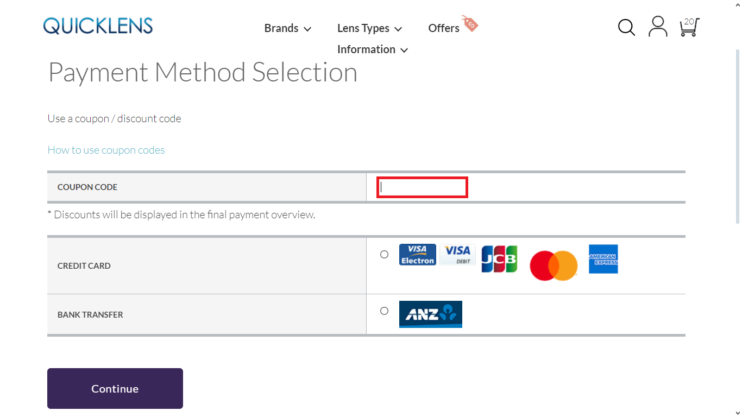Open the Offers menu item
This screenshot has height=417, width=742.
point(443,28)
